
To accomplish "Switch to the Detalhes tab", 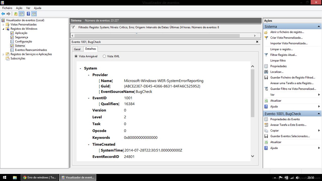I will coord(90,49).
